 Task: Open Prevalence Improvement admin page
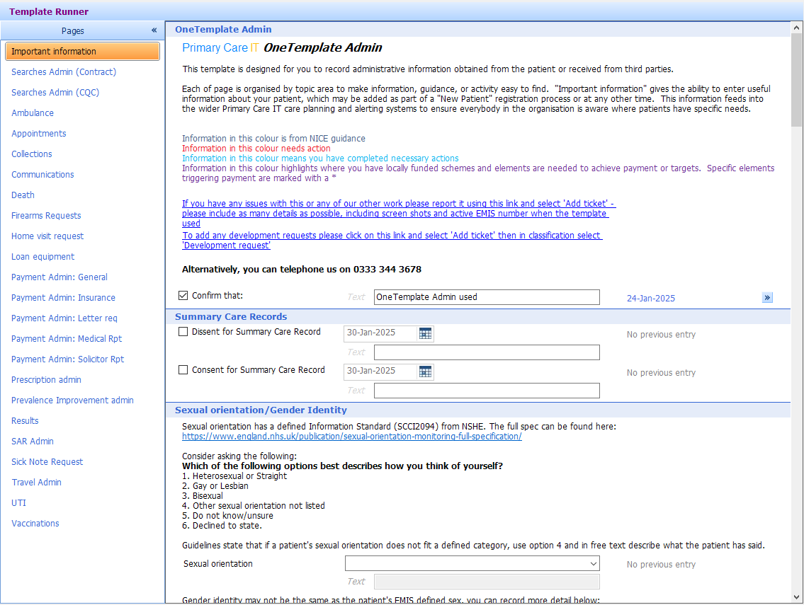[72, 400]
